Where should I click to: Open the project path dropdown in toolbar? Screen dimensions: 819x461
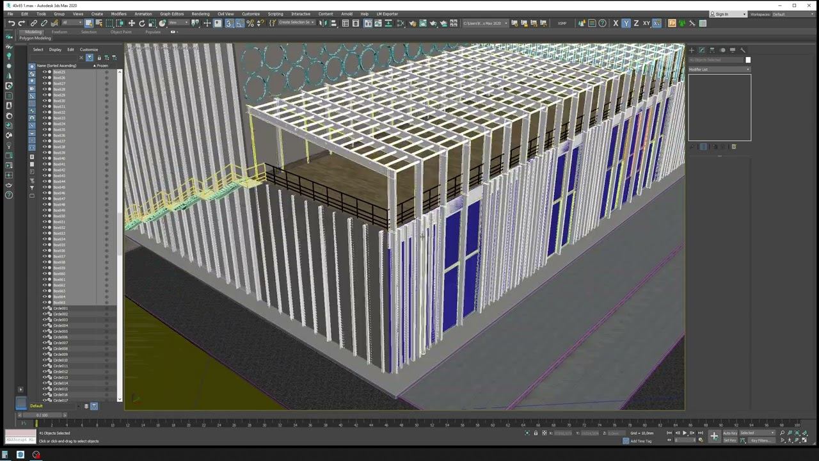point(486,23)
